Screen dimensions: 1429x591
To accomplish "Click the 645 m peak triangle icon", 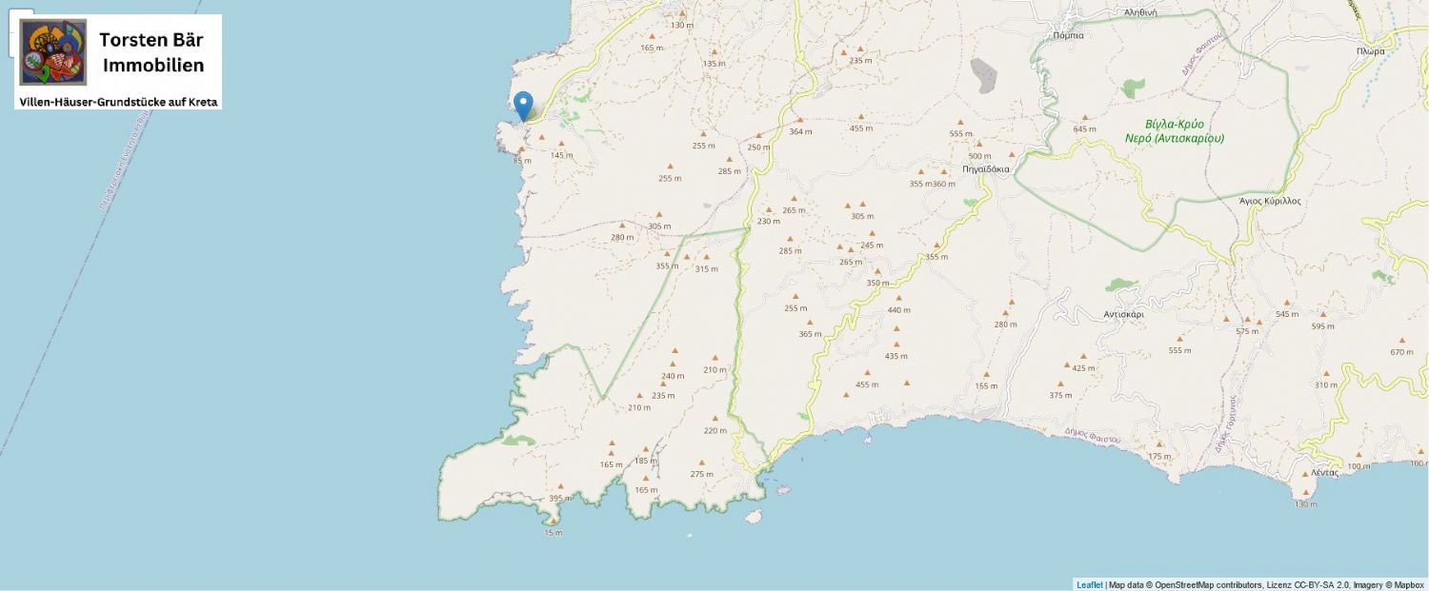I will tap(1083, 118).
